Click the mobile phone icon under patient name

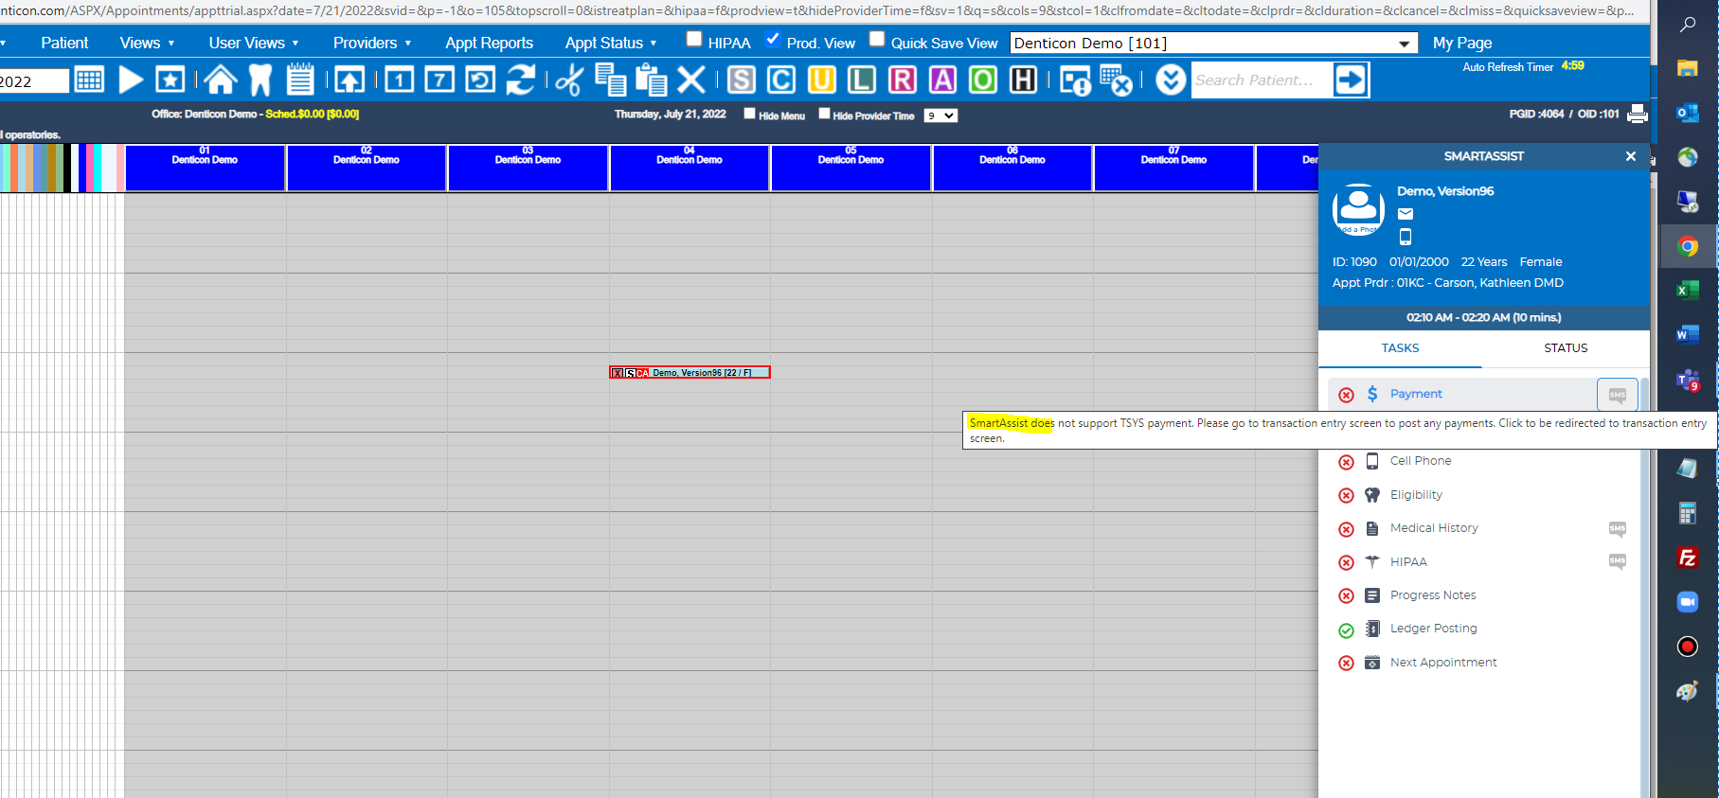[x=1406, y=237]
